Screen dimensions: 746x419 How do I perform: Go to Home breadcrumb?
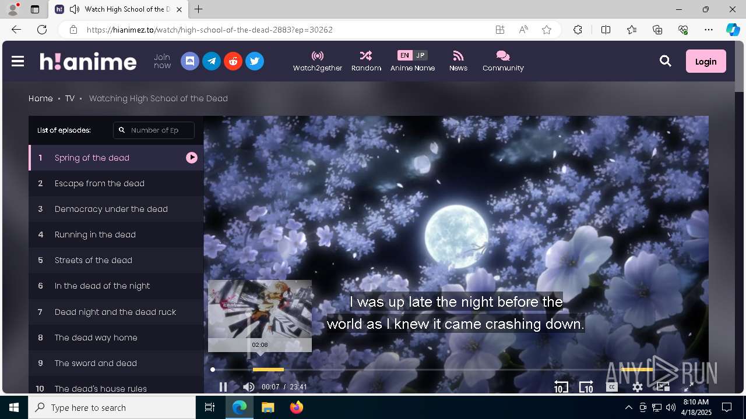[41, 98]
